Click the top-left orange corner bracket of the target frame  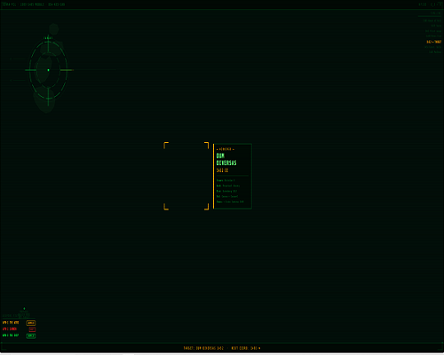point(166,145)
